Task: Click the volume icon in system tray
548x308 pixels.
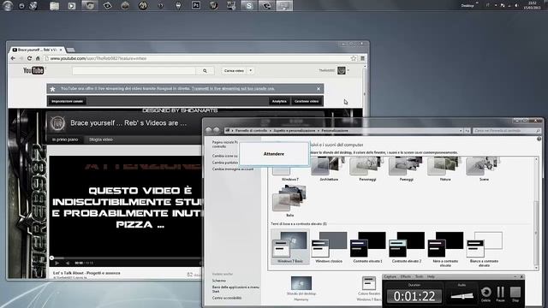Action: [516, 5]
